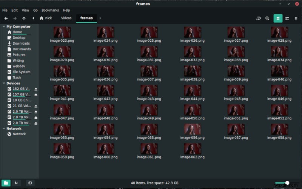The width and height of the screenshot is (302, 189).
Task: Select the Videos breadcrumb button
Action: (66, 18)
